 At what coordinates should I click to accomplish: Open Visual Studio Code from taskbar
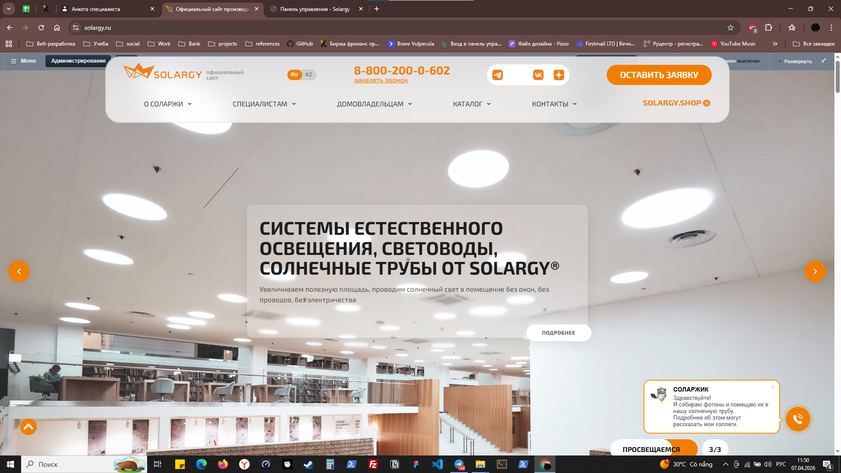tap(437, 464)
